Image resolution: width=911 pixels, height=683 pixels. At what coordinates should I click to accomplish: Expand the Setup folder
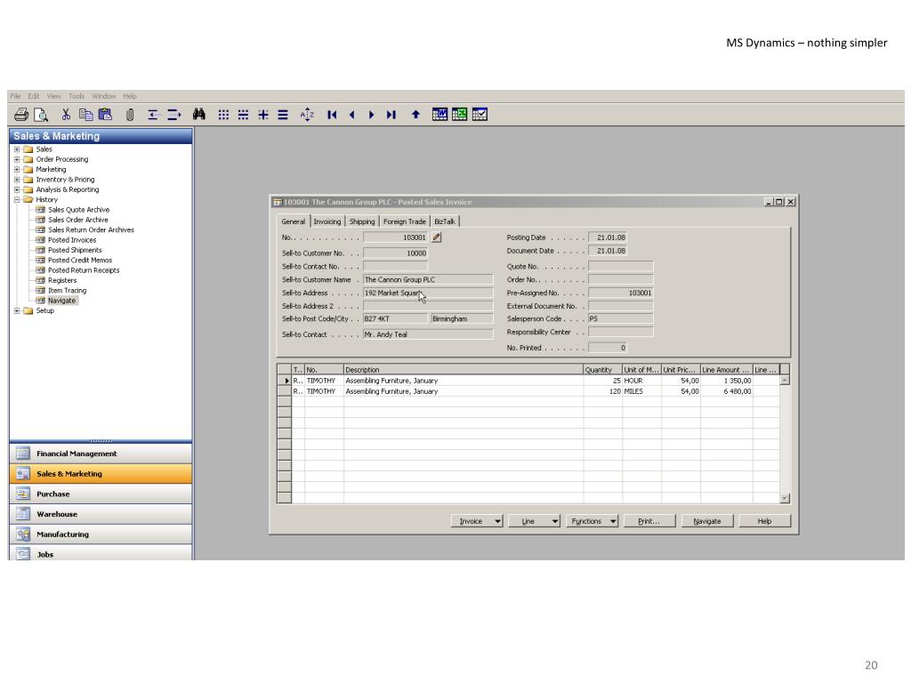[17, 310]
